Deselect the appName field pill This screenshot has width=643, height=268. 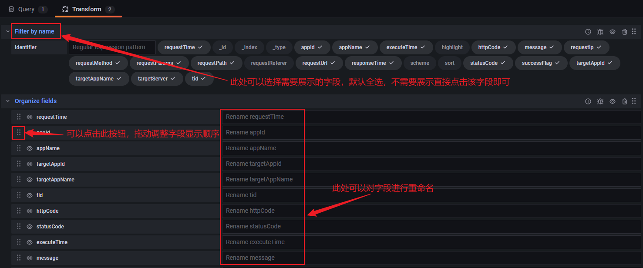(354, 47)
